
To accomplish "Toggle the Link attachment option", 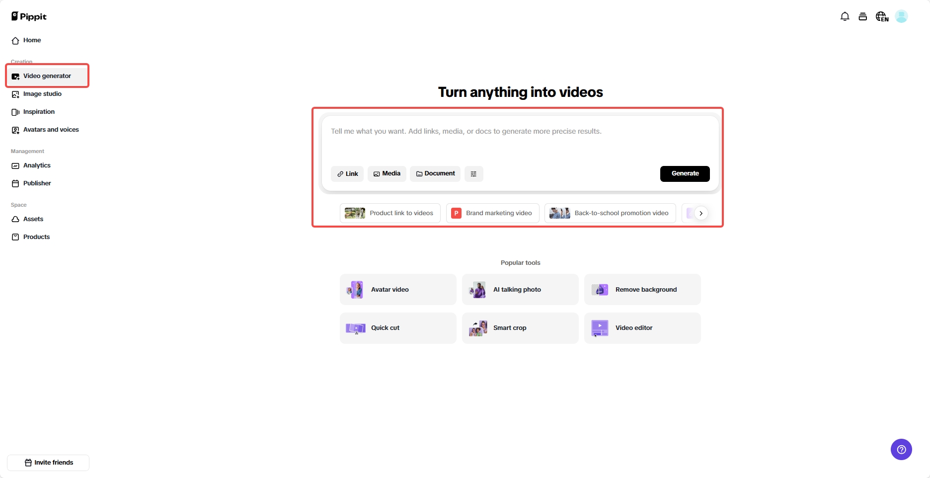I will 347,173.
